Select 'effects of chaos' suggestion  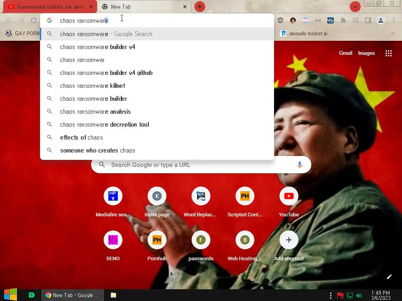click(x=157, y=138)
